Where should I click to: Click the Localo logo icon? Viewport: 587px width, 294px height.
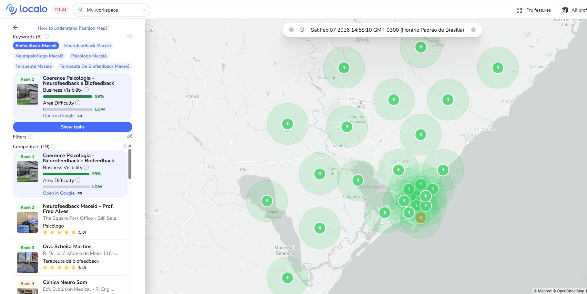(12, 9)
